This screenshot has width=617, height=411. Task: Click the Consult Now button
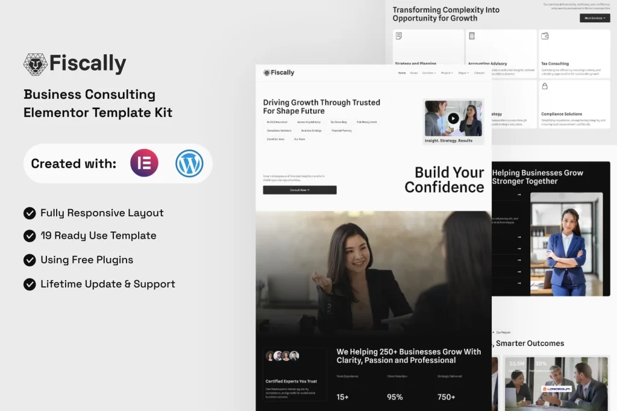(300, 190)
